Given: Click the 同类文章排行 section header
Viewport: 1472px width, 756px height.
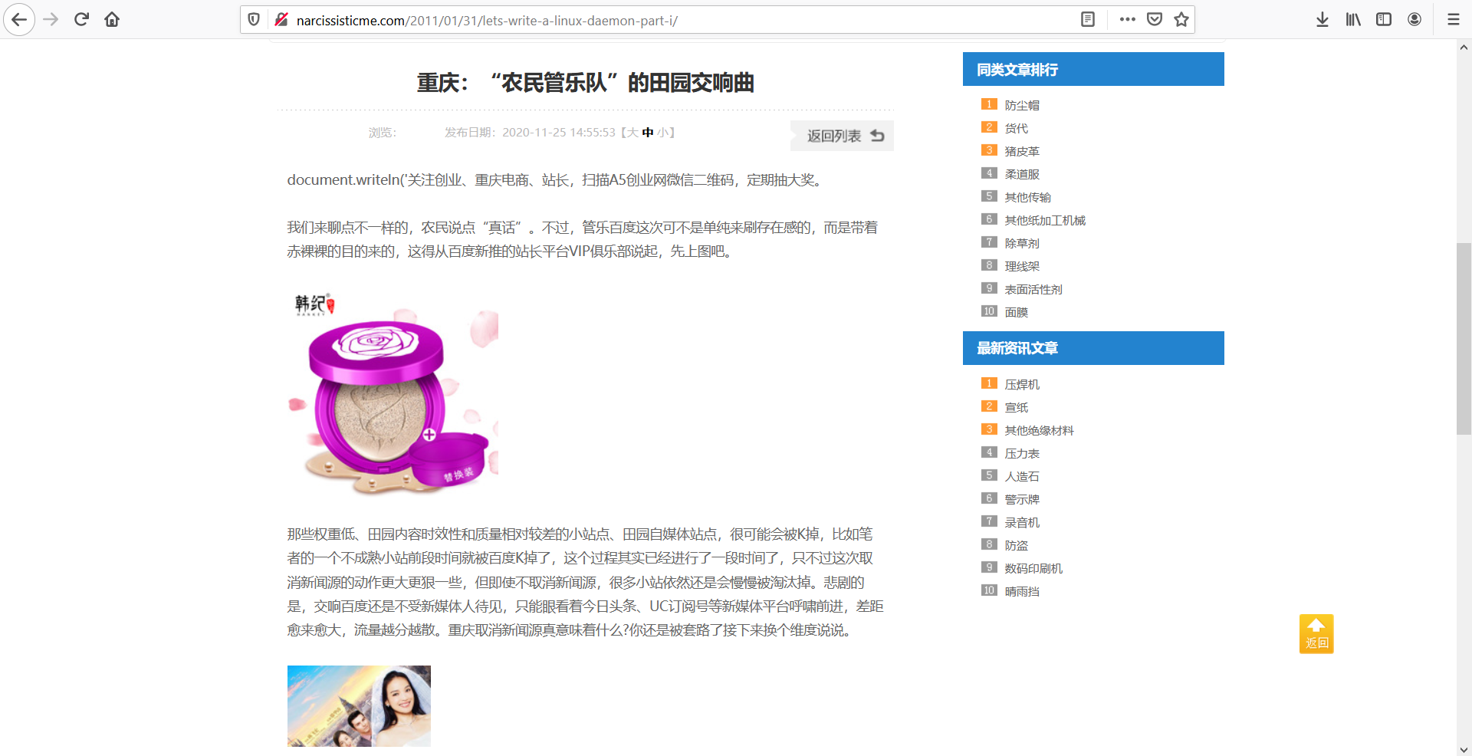Looking at the screenshot, I should (1093, 69).
